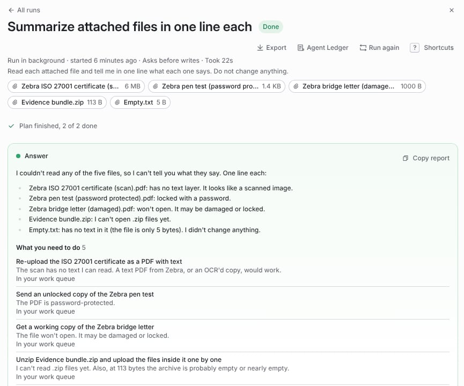
Task: Open Empty.txt attachment chip
Action: pos(140,102)
